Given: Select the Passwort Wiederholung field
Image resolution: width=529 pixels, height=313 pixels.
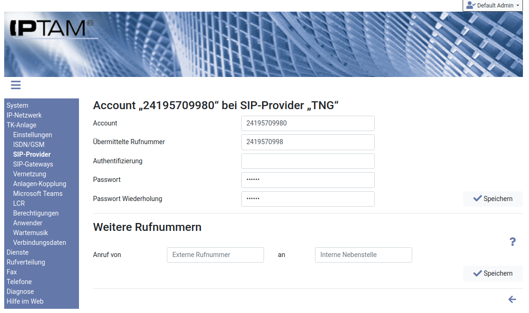Looking at the screenshot, I should click(x=307, y=199).
